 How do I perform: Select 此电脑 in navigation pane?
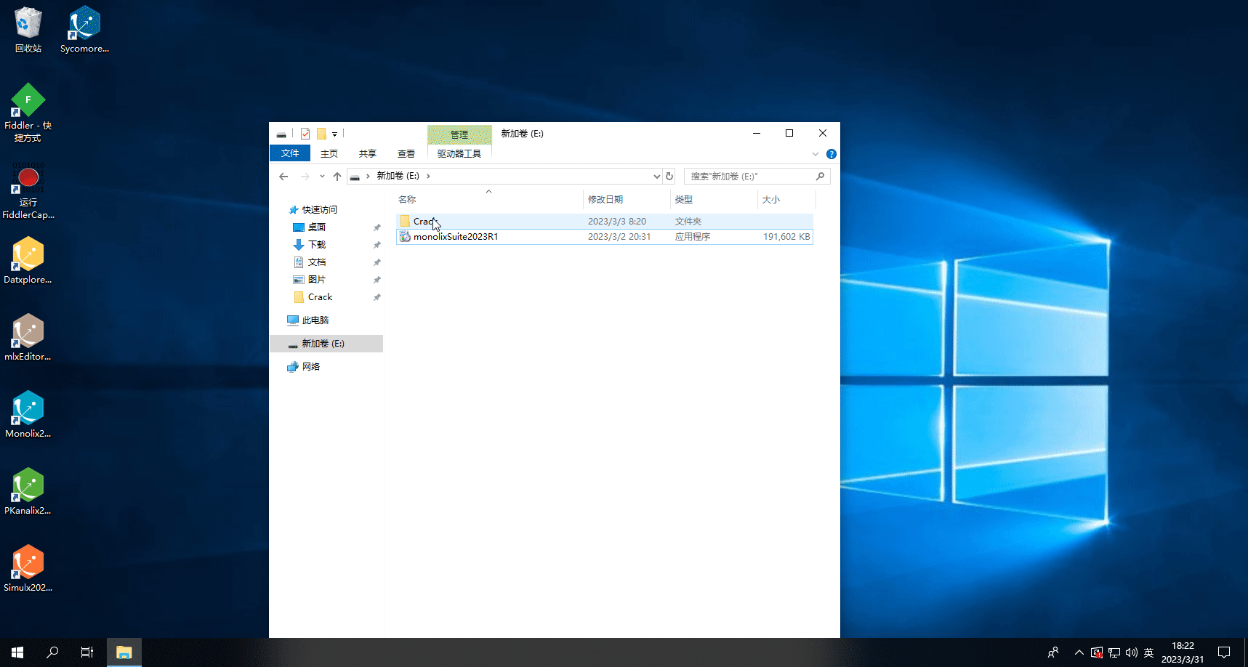point(315,320)
